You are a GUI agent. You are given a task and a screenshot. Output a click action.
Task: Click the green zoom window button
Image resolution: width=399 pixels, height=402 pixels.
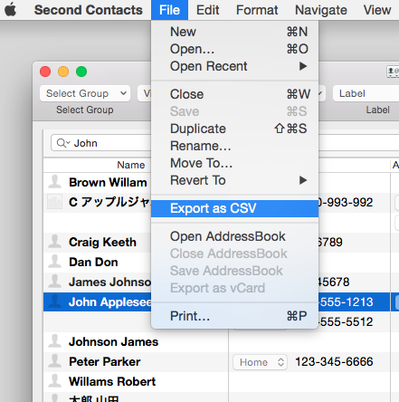pos(81,72)
